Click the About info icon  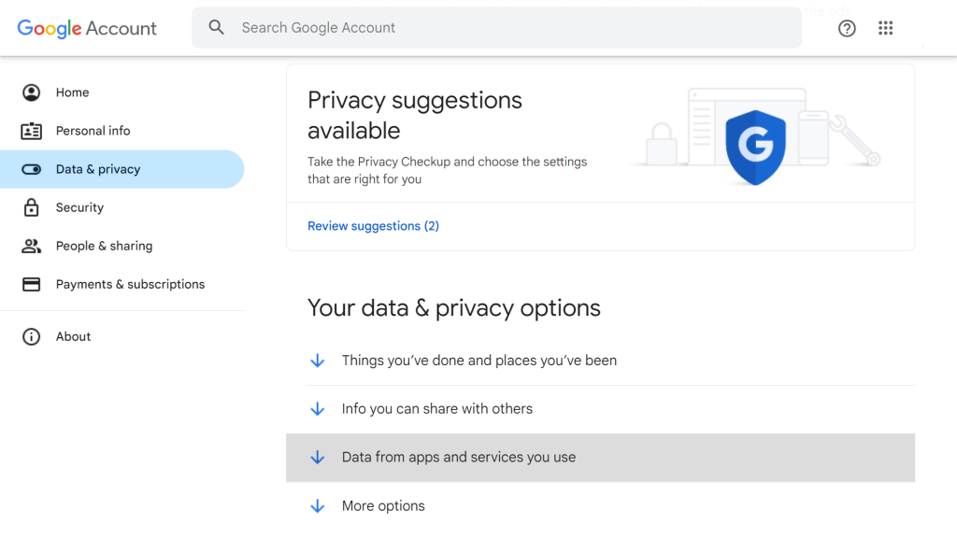coord(29,336)
